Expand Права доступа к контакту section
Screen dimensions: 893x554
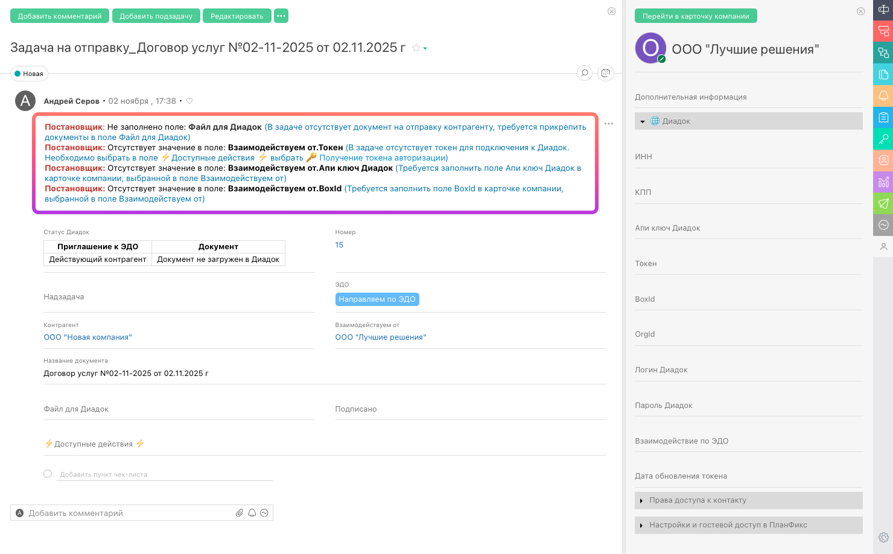point(641,501)
